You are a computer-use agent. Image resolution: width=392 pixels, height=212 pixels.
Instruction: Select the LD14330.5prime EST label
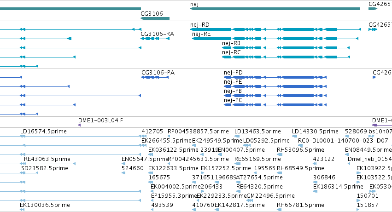(315, 132)
